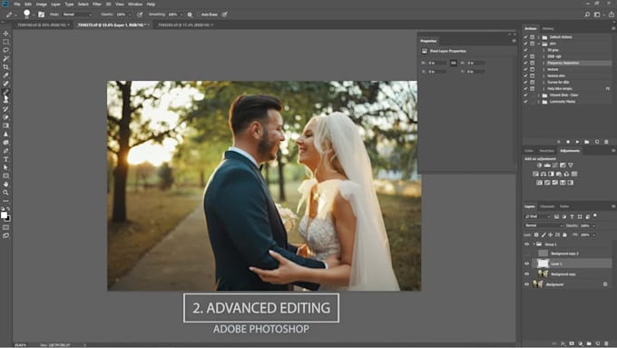Select the Eraser tool
Screen dimensions: 617x348
click(6, 117)
